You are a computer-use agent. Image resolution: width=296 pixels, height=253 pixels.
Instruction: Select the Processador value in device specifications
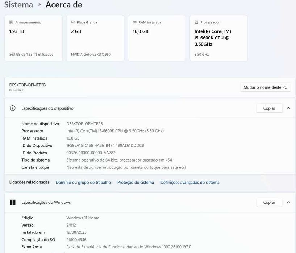pos(115,131)
